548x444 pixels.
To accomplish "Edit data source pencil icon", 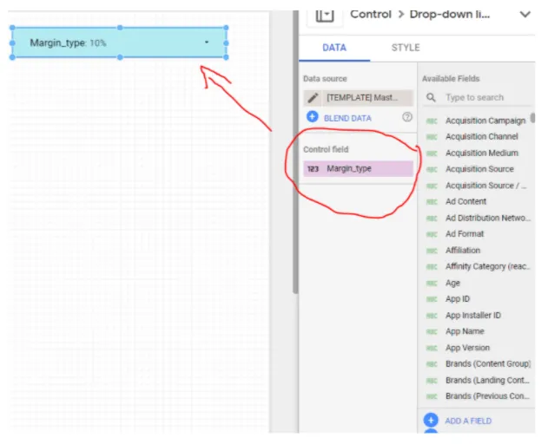I will [313, 98].
